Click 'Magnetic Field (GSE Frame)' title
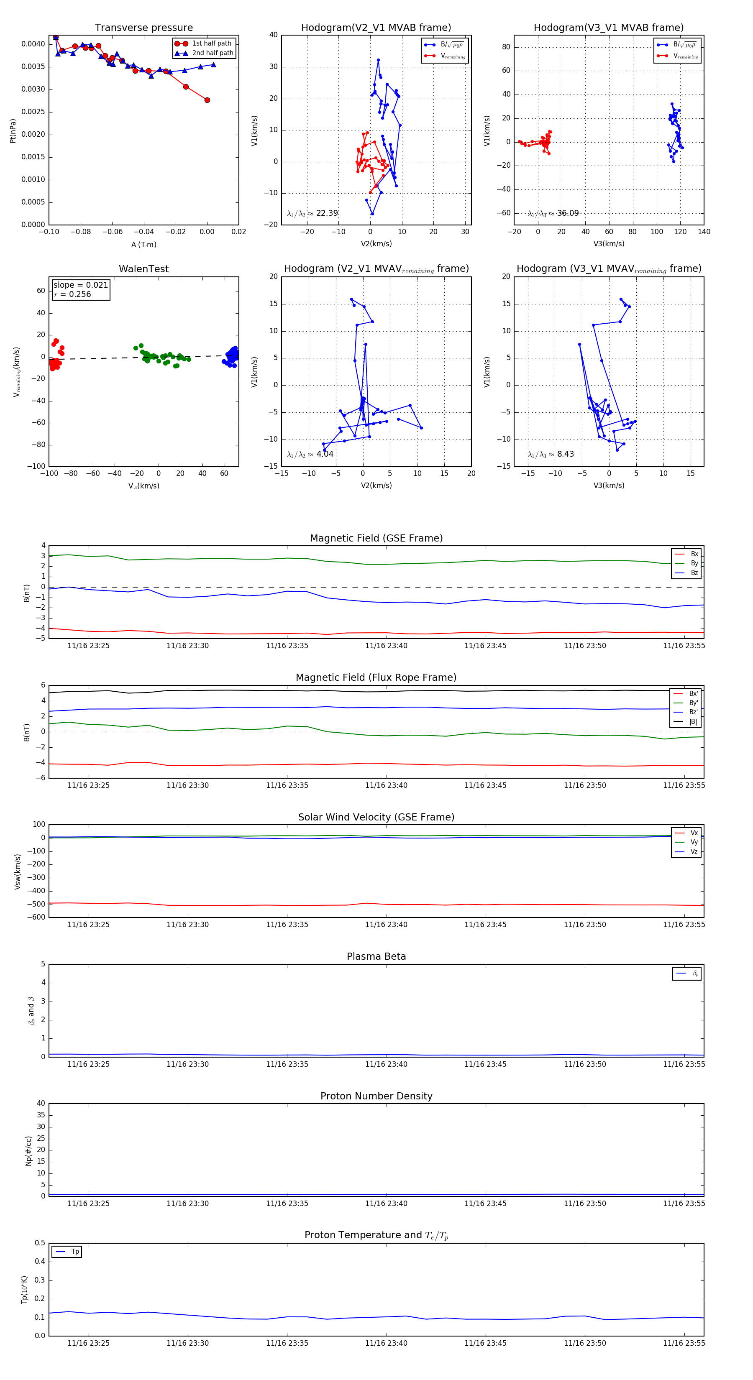The height and width of the screenshot is (1380, 753). (x=376, y=538)
